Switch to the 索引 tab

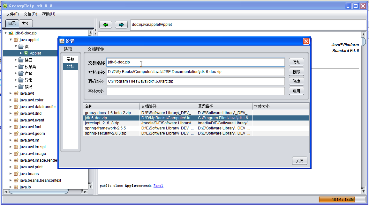point(26,23)
